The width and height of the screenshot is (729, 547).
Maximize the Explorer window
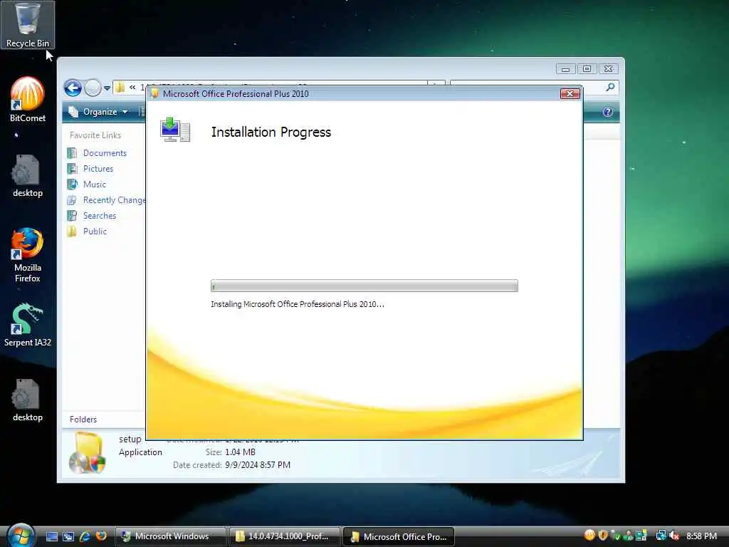587,69
